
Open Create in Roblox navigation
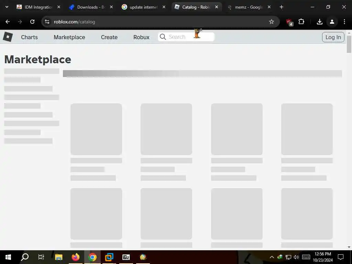point(109,37)
